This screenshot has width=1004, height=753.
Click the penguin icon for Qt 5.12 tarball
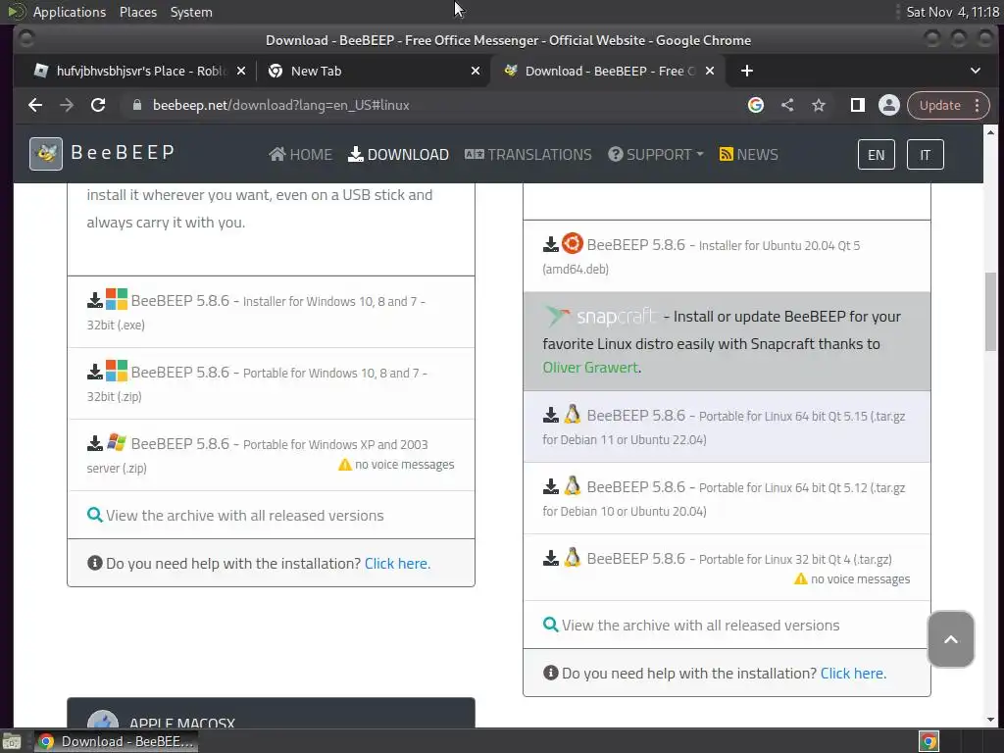pyautogui.click(x=573, y=486)
